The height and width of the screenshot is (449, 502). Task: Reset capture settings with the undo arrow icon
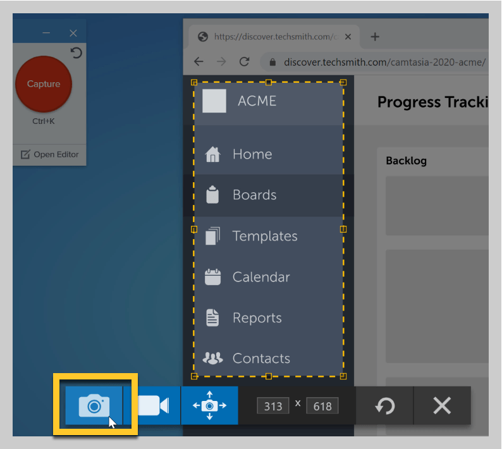point(77,53)
